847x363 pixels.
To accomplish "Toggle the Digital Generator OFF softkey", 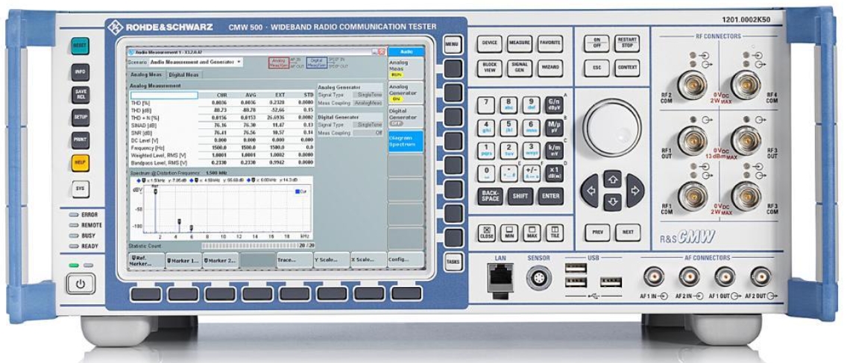I will [x=406, y=117].
